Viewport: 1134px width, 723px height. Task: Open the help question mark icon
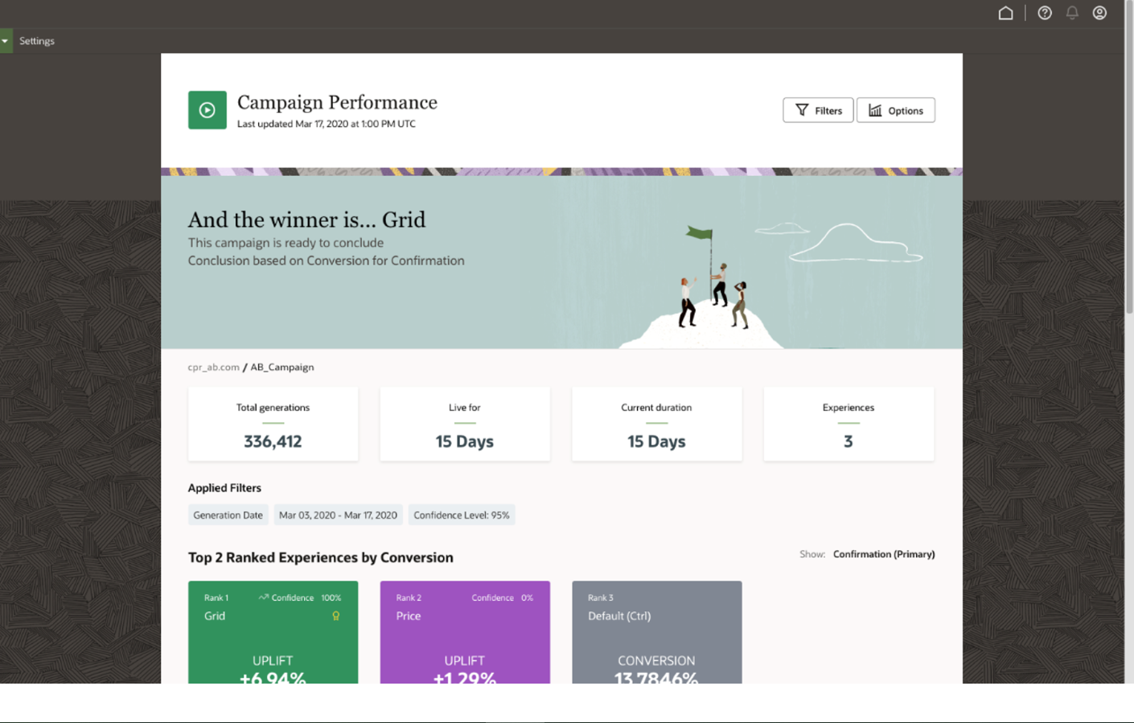[x=1045, y=13]
